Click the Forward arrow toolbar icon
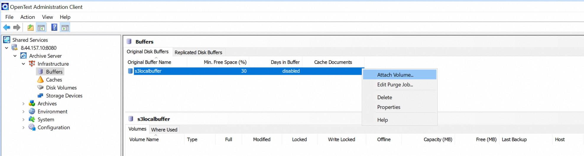584x156 pixels. coord(17,28)
